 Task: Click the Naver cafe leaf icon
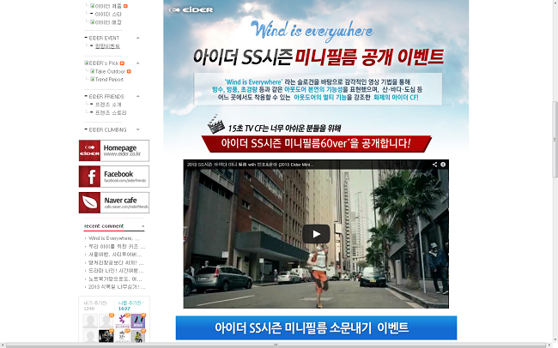click(x=89, y=202)
